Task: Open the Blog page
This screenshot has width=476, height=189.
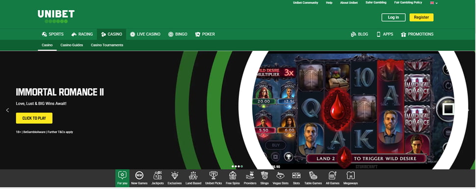Action: (359, 34)
